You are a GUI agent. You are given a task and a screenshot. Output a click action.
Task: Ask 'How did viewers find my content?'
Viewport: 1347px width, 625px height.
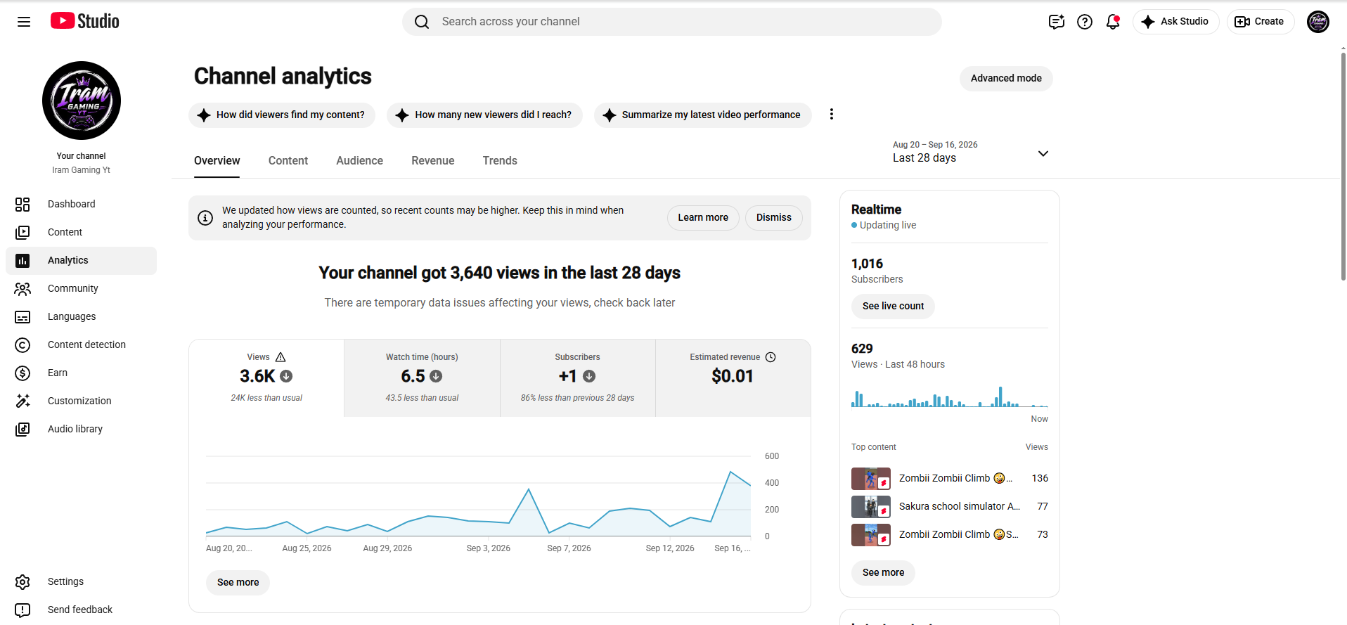(x=282, y=115)
